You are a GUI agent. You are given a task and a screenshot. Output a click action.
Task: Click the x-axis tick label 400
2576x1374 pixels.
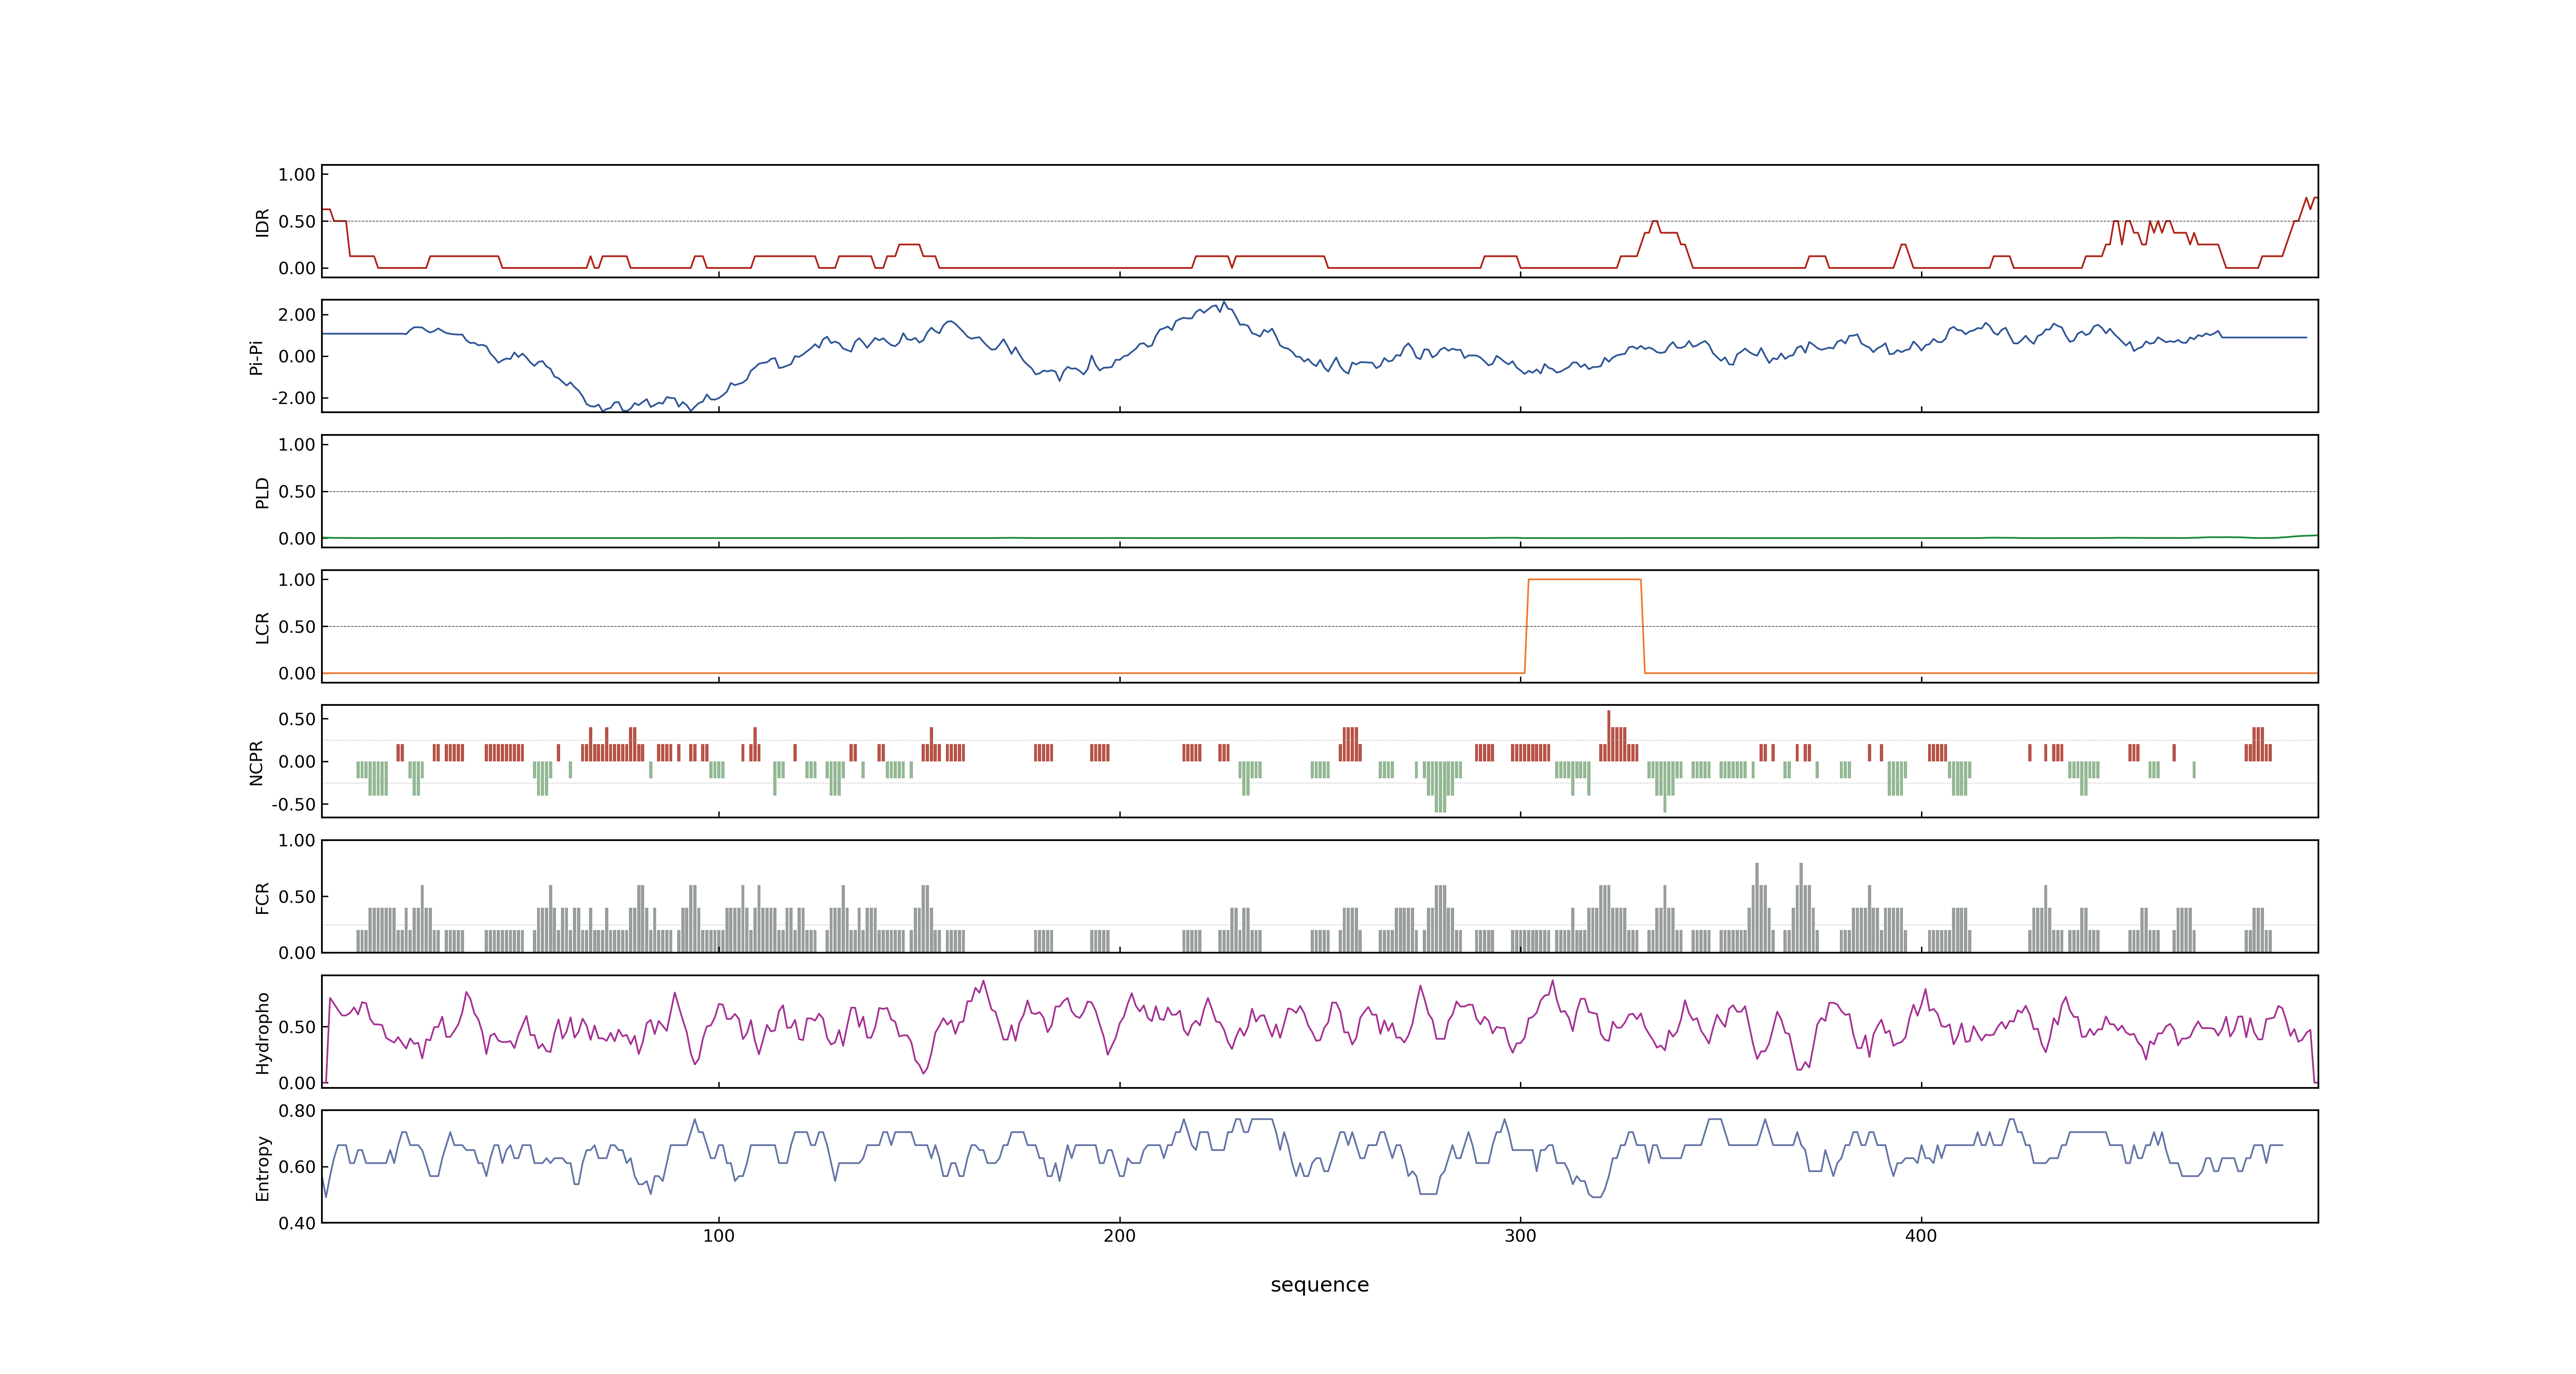tap(1921, 1236)
